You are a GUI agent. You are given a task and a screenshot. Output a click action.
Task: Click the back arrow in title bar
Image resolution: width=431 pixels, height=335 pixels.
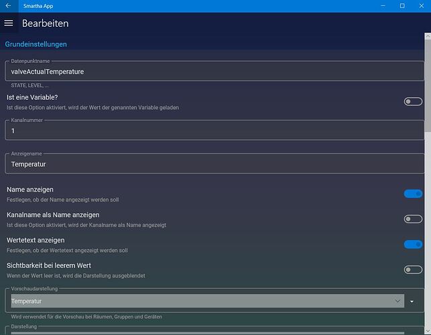[x=7, y=5]
